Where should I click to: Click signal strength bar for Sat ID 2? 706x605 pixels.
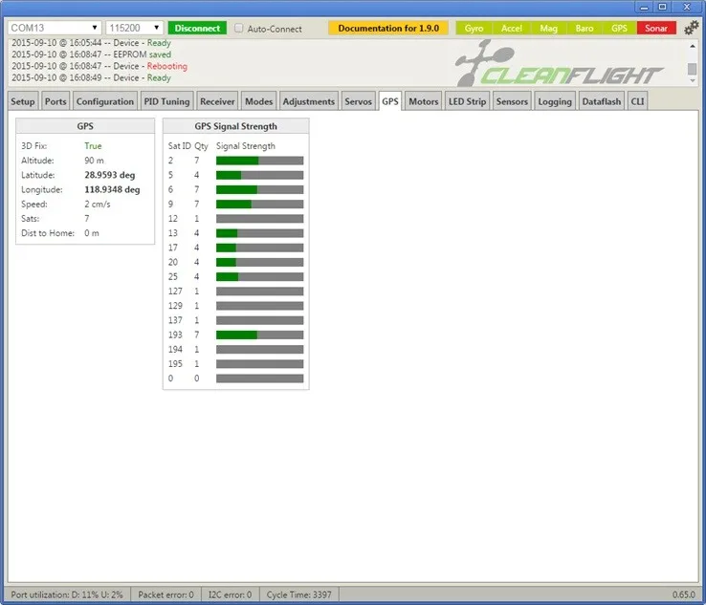click(260, 161)
